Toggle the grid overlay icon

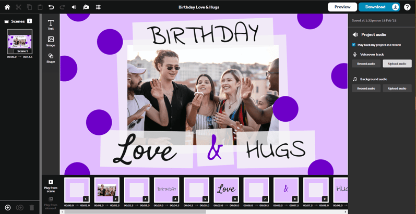[98, 7]
